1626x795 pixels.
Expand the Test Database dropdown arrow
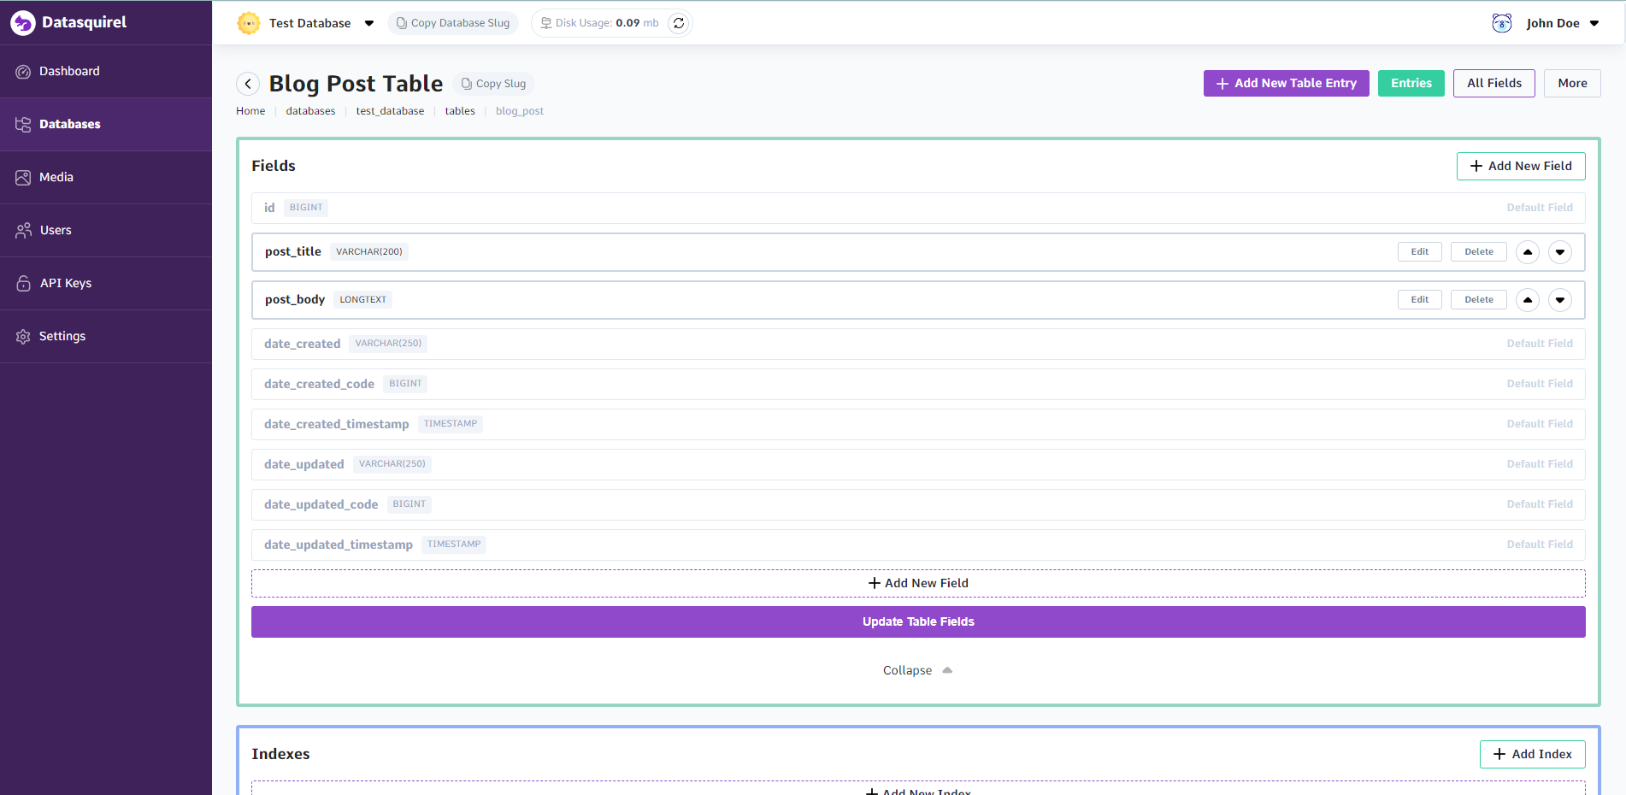click(369, 23)
